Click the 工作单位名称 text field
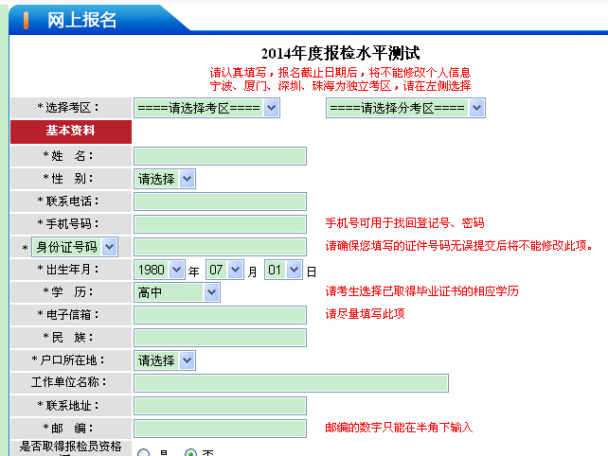Screen dimensions: 608x456 click(291, 383)
